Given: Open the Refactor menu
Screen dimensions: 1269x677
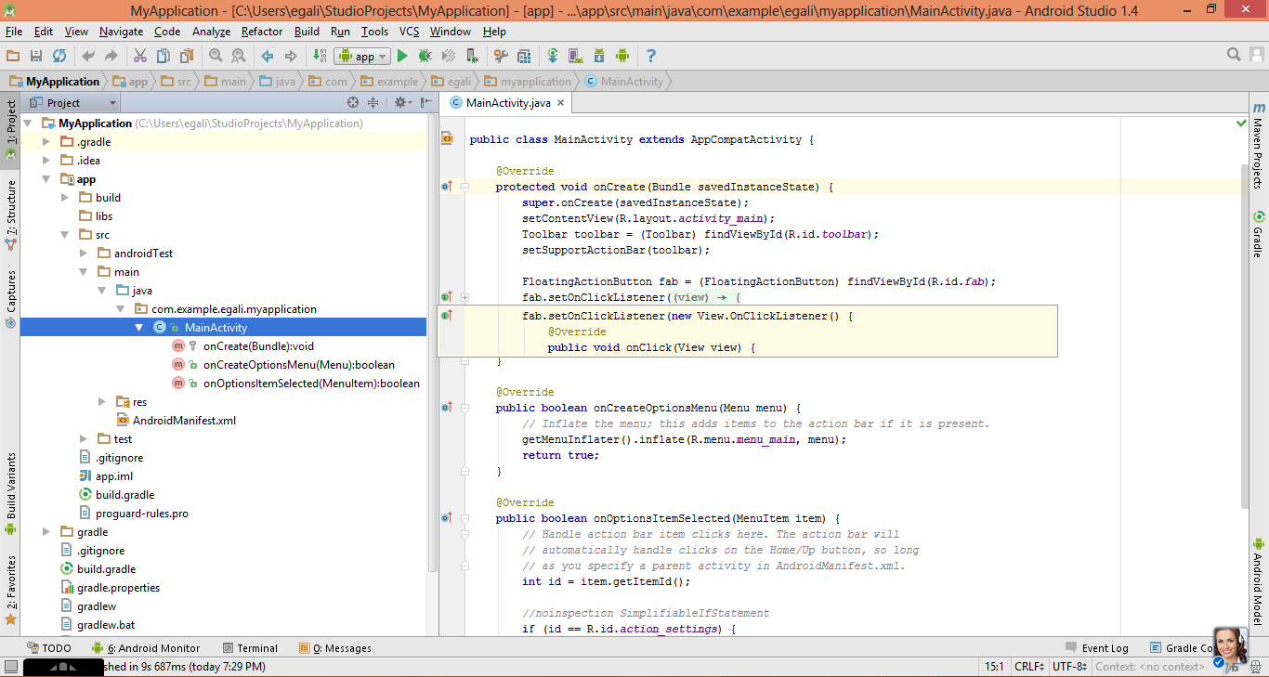Looking at the screenshot, I should tap(262, 32).
